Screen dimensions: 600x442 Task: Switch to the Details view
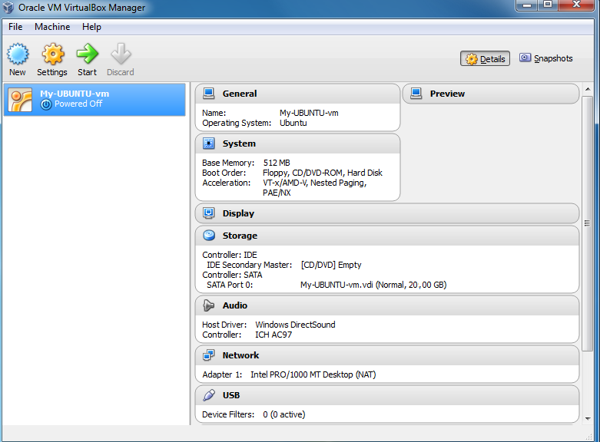coord(485,58)
